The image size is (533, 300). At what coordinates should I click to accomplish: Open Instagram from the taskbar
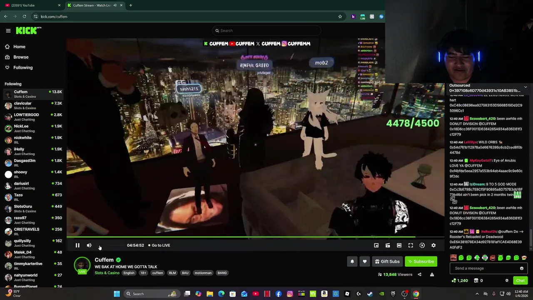(290, 294)
